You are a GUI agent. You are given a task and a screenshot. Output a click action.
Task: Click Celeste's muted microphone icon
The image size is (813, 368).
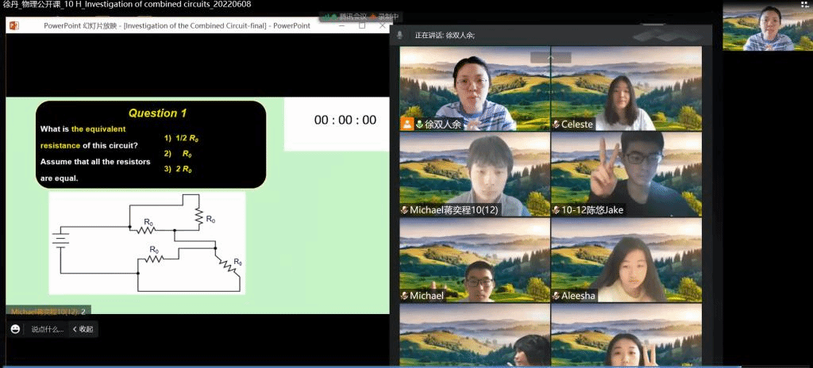pyautogui.click(x=556, y=125)
